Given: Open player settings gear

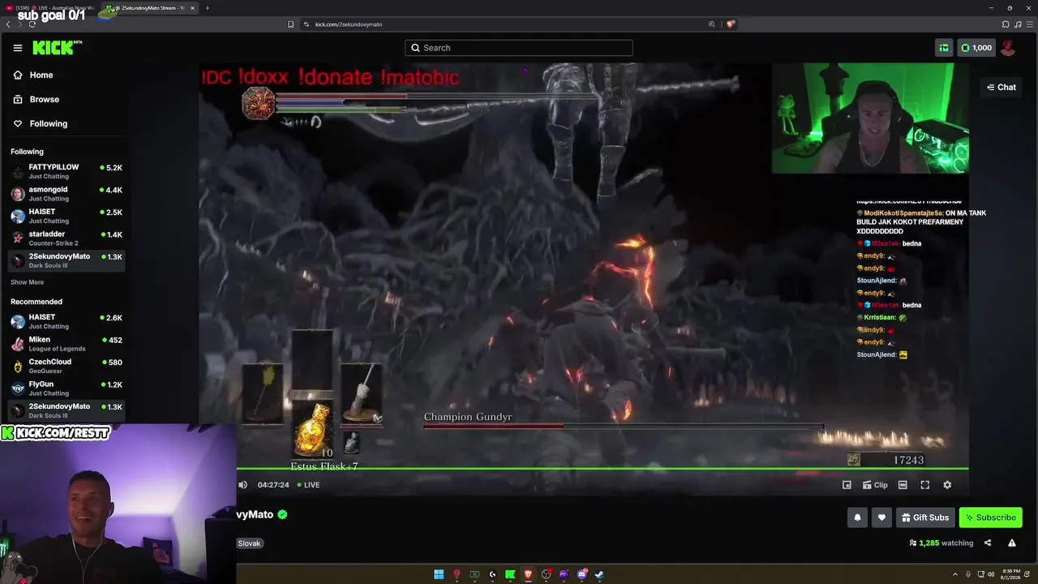Looking at the screenshot, I should pyautogui.click(x=947, y=485).
